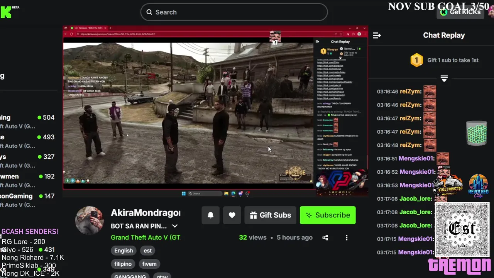The image size is (494, 278).
Task: Click the Ktreyyy rank badge in inner chat
Action: (x=323, y=51)
